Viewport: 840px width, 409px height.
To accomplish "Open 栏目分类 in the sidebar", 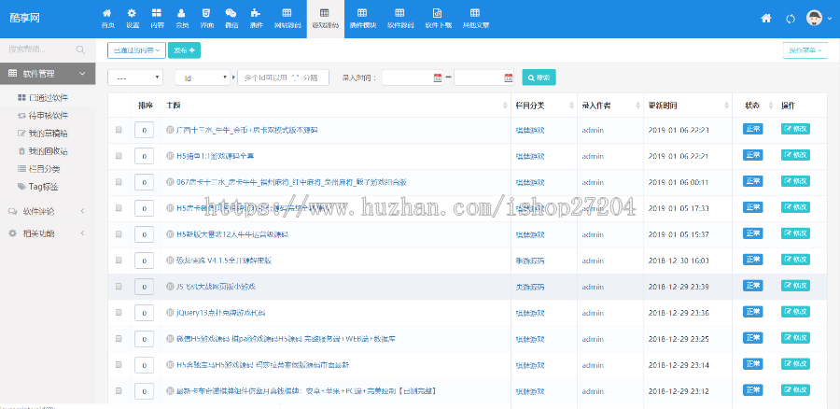I will click(x=38, y=169).
